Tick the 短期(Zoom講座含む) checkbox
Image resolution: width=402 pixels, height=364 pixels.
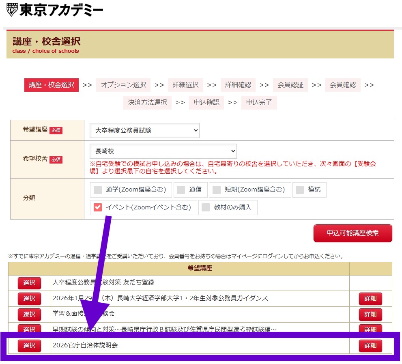coord(217,190)
